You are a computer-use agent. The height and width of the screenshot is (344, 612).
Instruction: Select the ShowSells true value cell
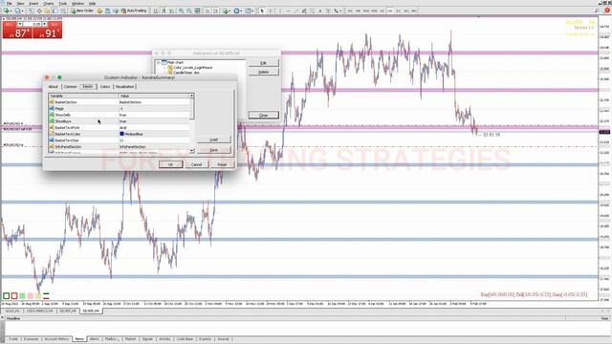pos(154,115)
